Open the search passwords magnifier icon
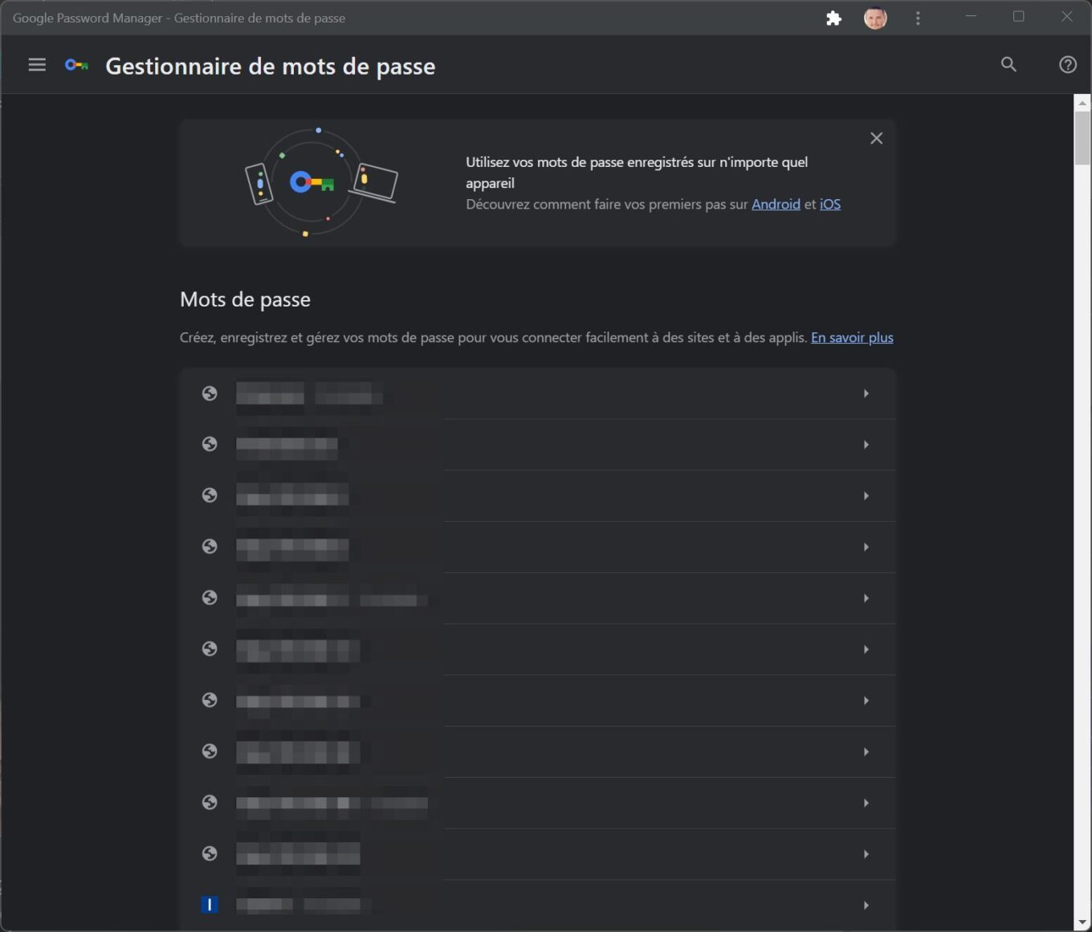This screenshot has width=1092, height=932. tap(1008, 64)
